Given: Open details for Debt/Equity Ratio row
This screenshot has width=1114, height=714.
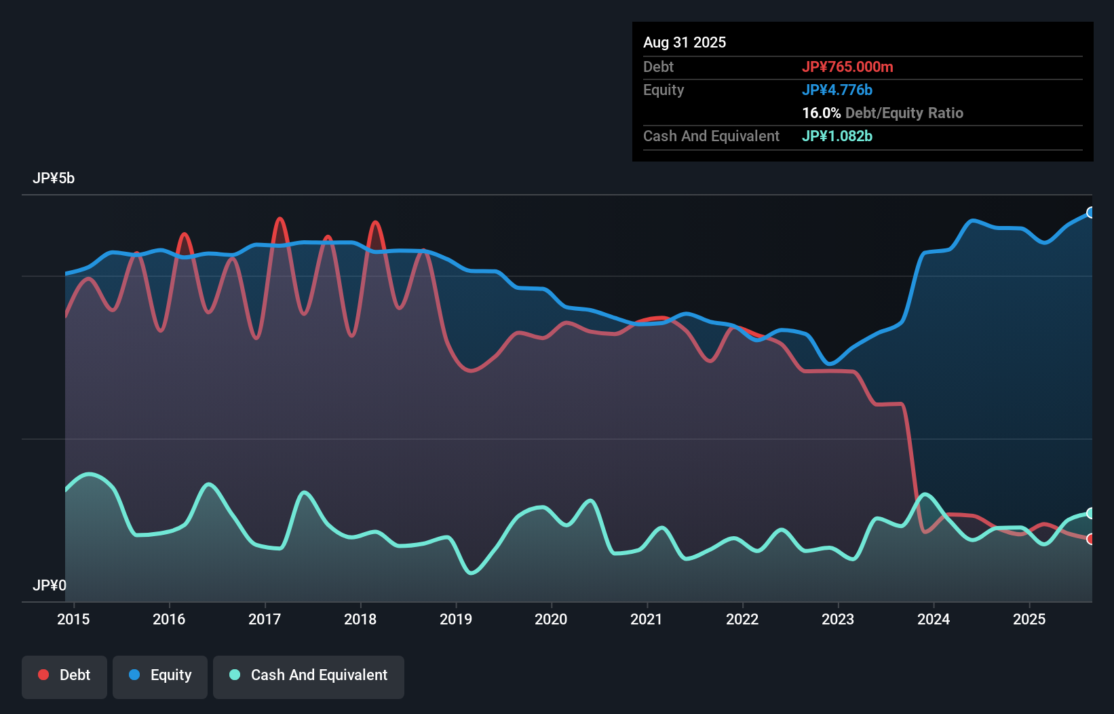Looking at the screenshot, I should 882,113.
